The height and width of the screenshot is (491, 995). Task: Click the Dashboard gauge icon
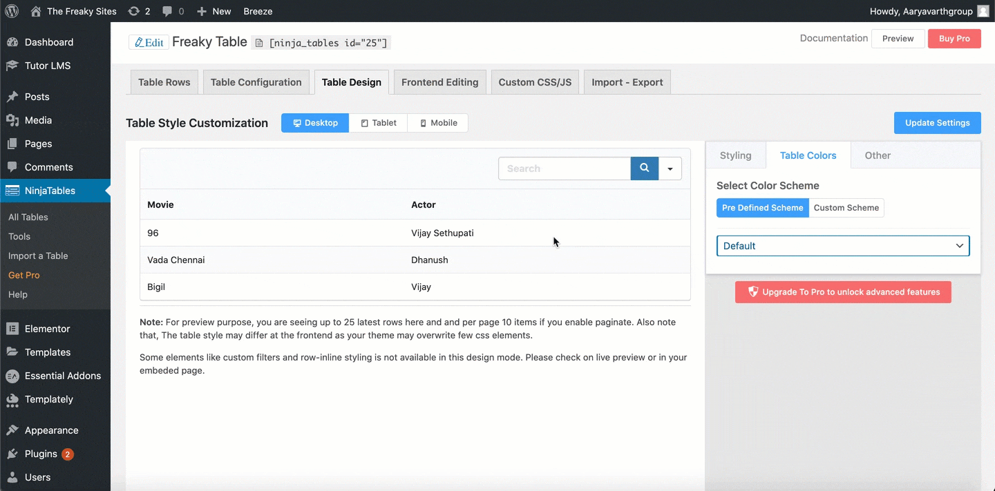pyautogui.click(x=12, y=42)
